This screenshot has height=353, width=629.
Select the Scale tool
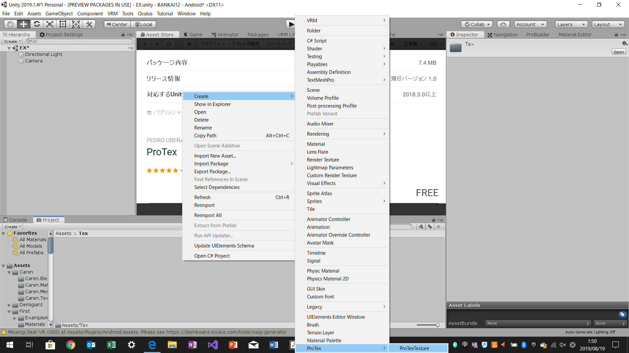click(x=50, y=24)
